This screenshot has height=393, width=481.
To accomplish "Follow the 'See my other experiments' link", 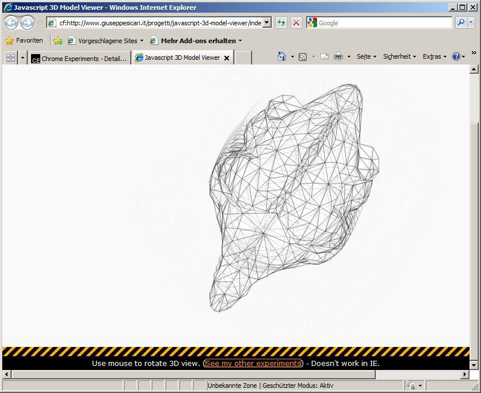I will [x=253, y=364].
